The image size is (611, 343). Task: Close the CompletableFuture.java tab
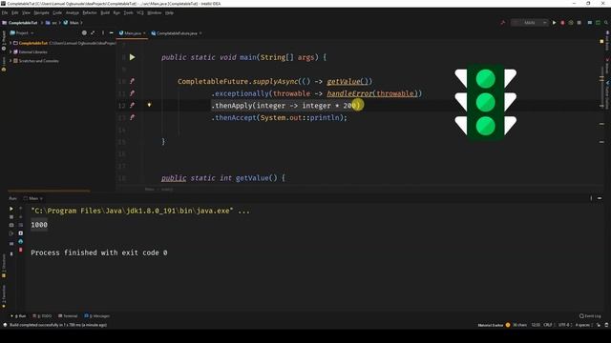pyautogui.click(x=200, y=33)
